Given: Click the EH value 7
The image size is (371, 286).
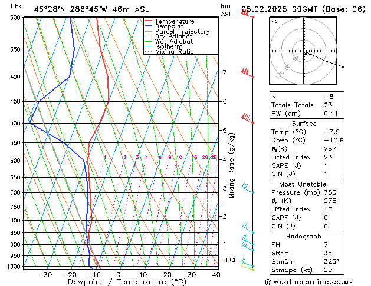Looking at the screenshot, I should [326, 245].
